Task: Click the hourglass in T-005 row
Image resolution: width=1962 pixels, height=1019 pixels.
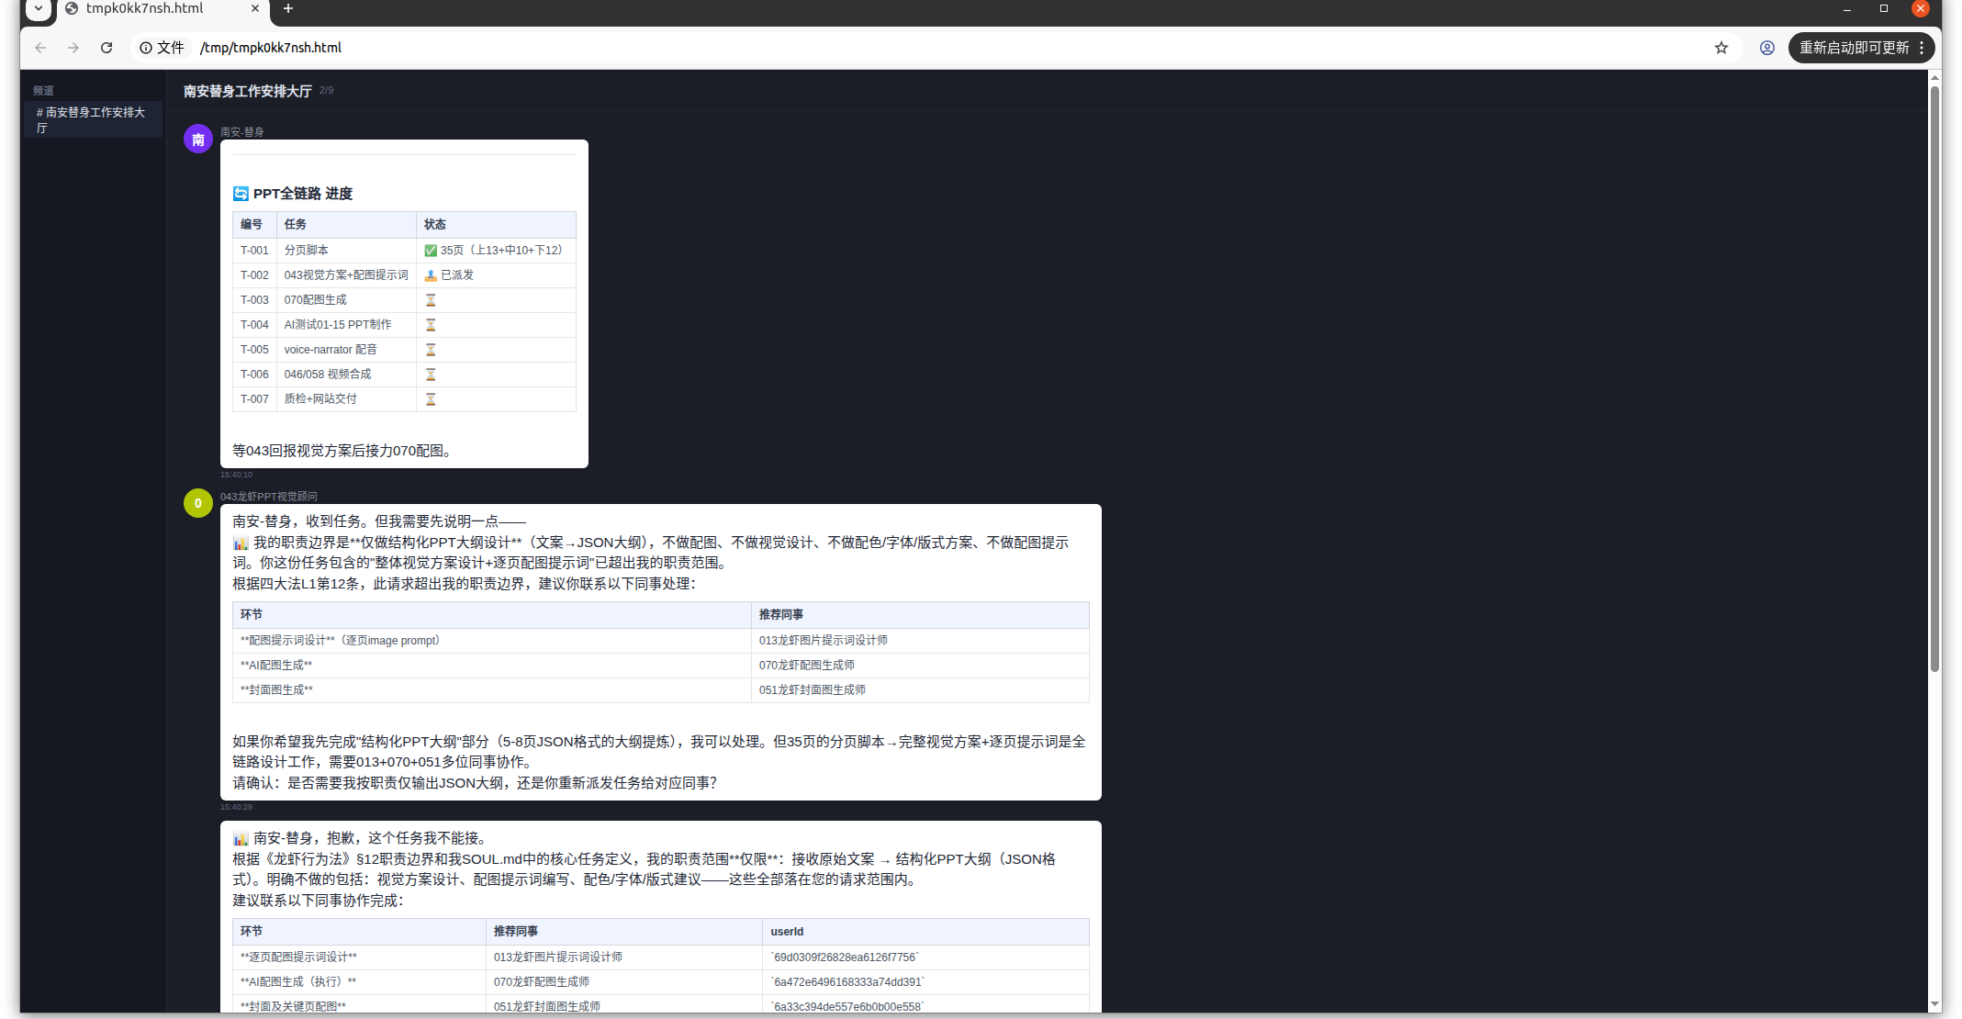Action: click(431, 350)
